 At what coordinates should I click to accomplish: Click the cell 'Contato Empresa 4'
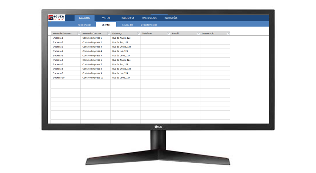click(95, 51)
